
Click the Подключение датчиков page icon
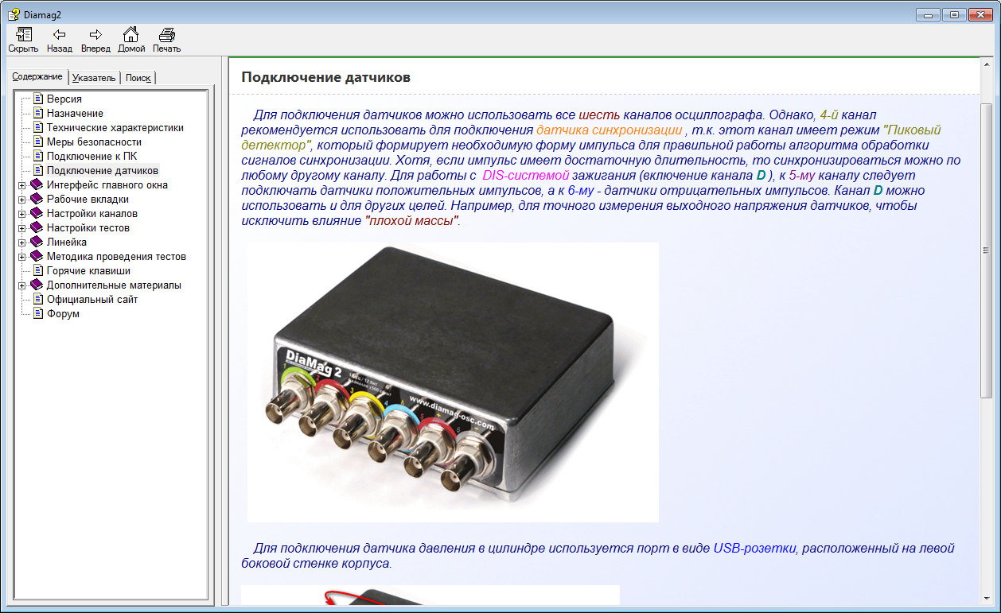(37, 171)
